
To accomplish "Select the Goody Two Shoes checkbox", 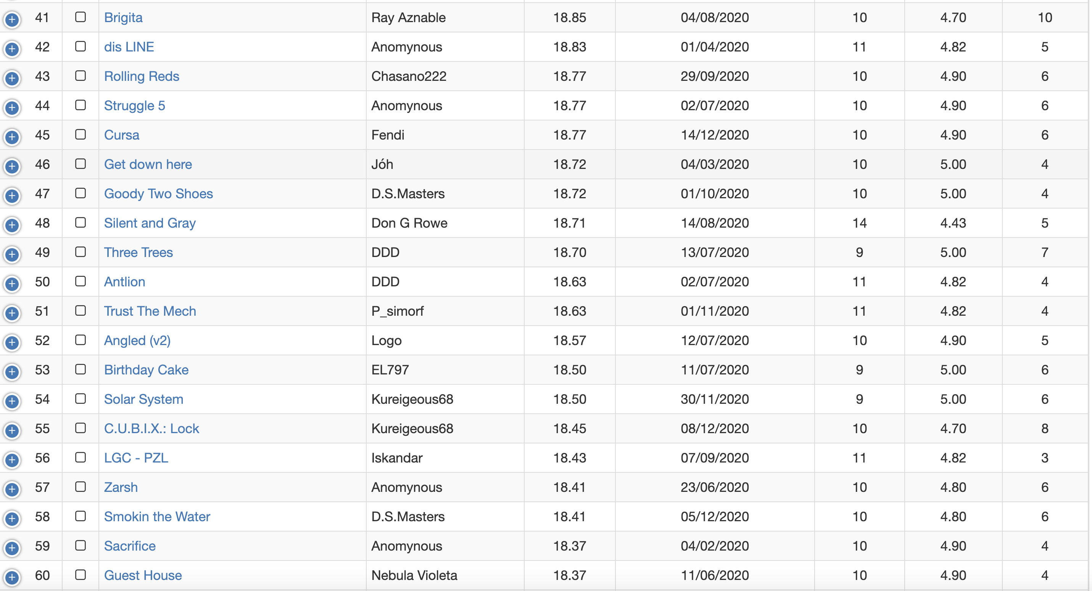I will pos(80,193).
